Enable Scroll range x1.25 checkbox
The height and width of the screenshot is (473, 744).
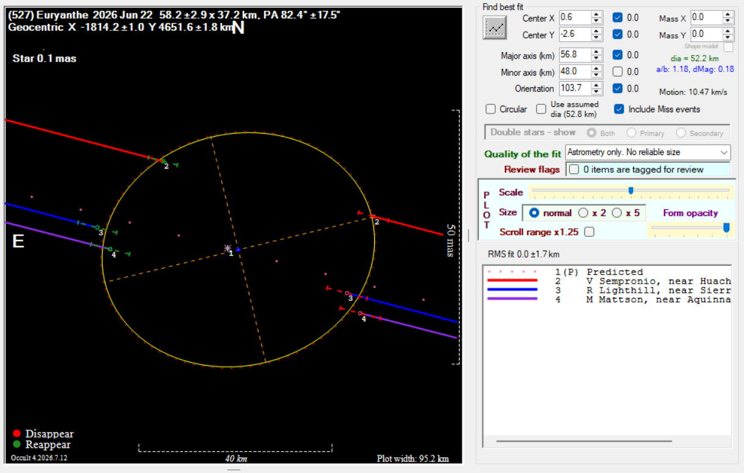[589, 232]
